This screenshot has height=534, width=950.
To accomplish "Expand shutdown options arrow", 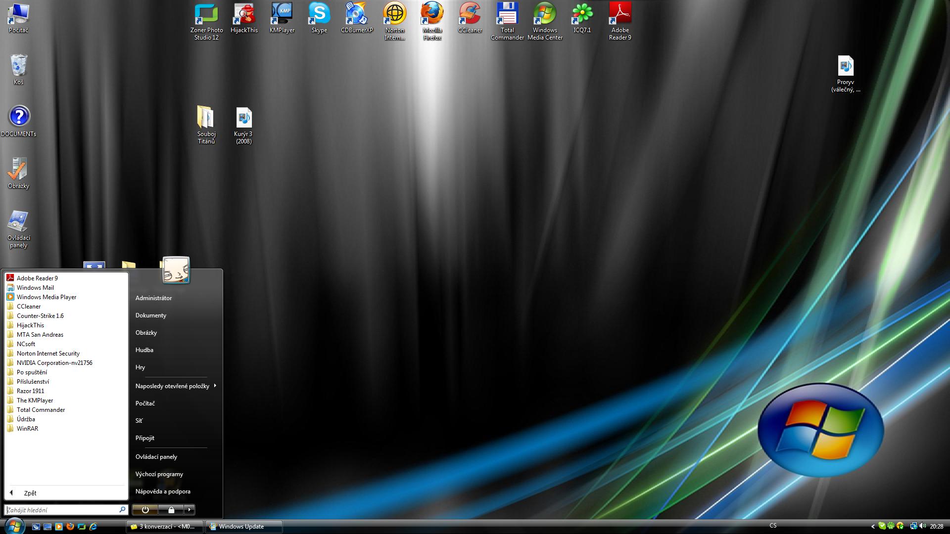I will pyautogui.click(x=189, y=510).
